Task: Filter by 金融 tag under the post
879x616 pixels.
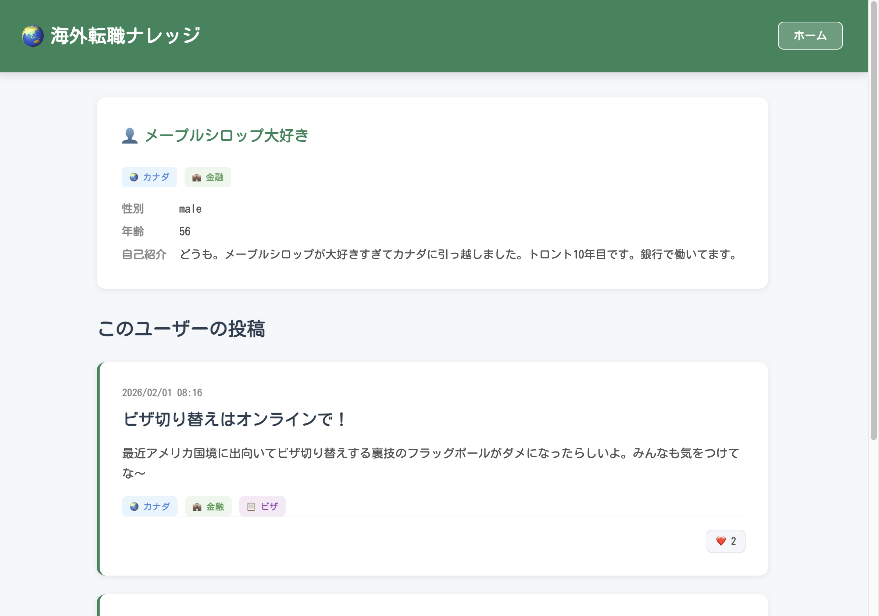Action: click(208, 507)
